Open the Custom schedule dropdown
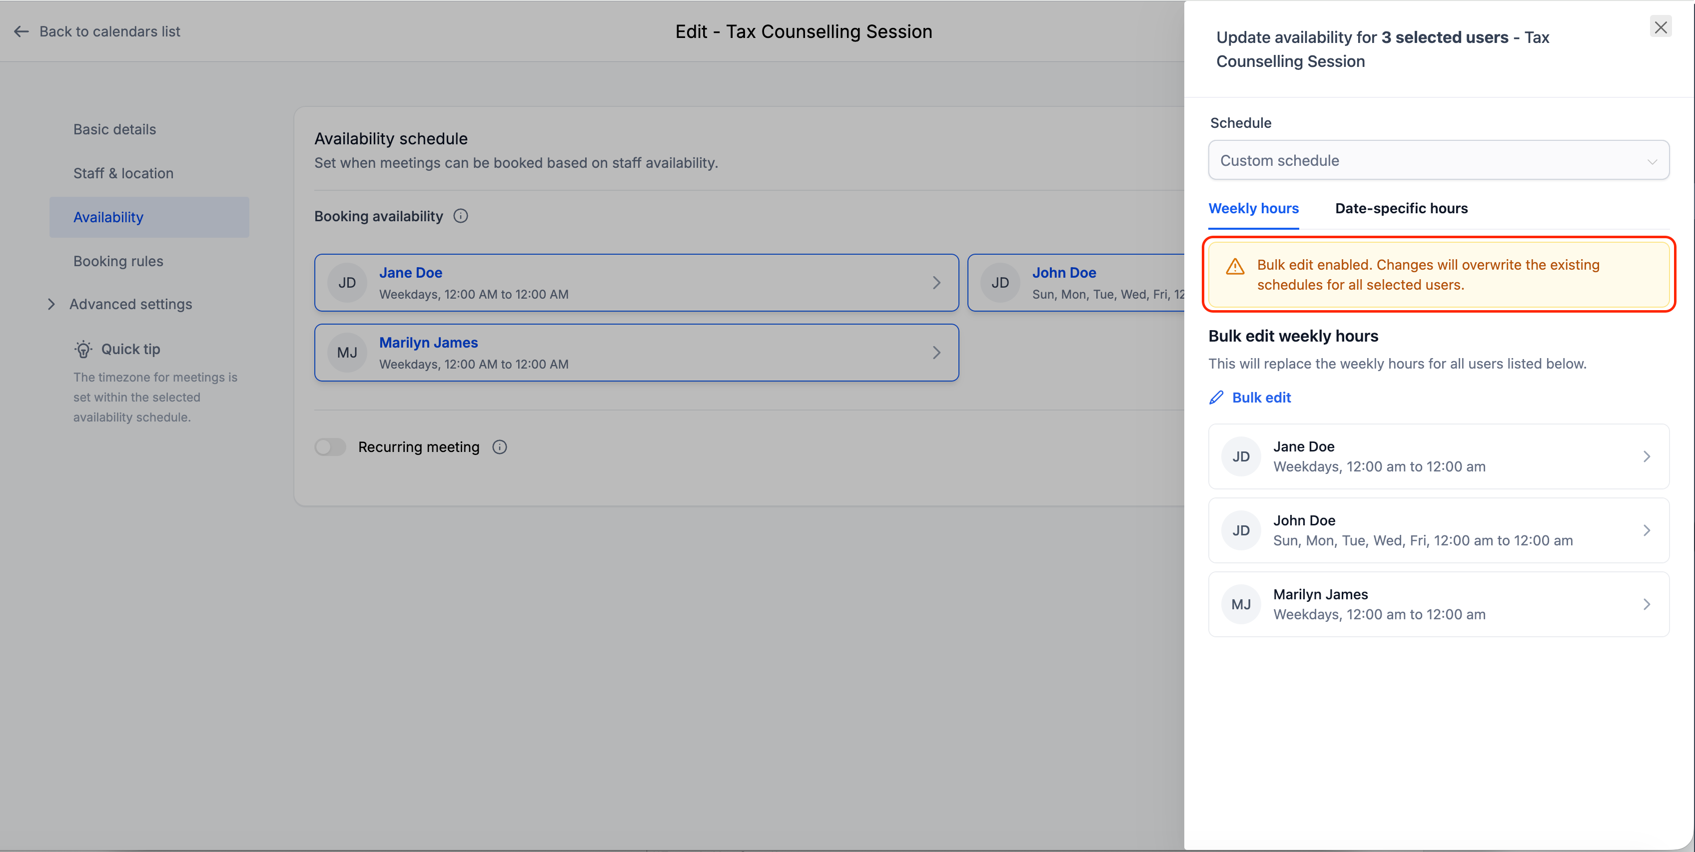Screen dimensions: 1695x852 (1438, 160)
